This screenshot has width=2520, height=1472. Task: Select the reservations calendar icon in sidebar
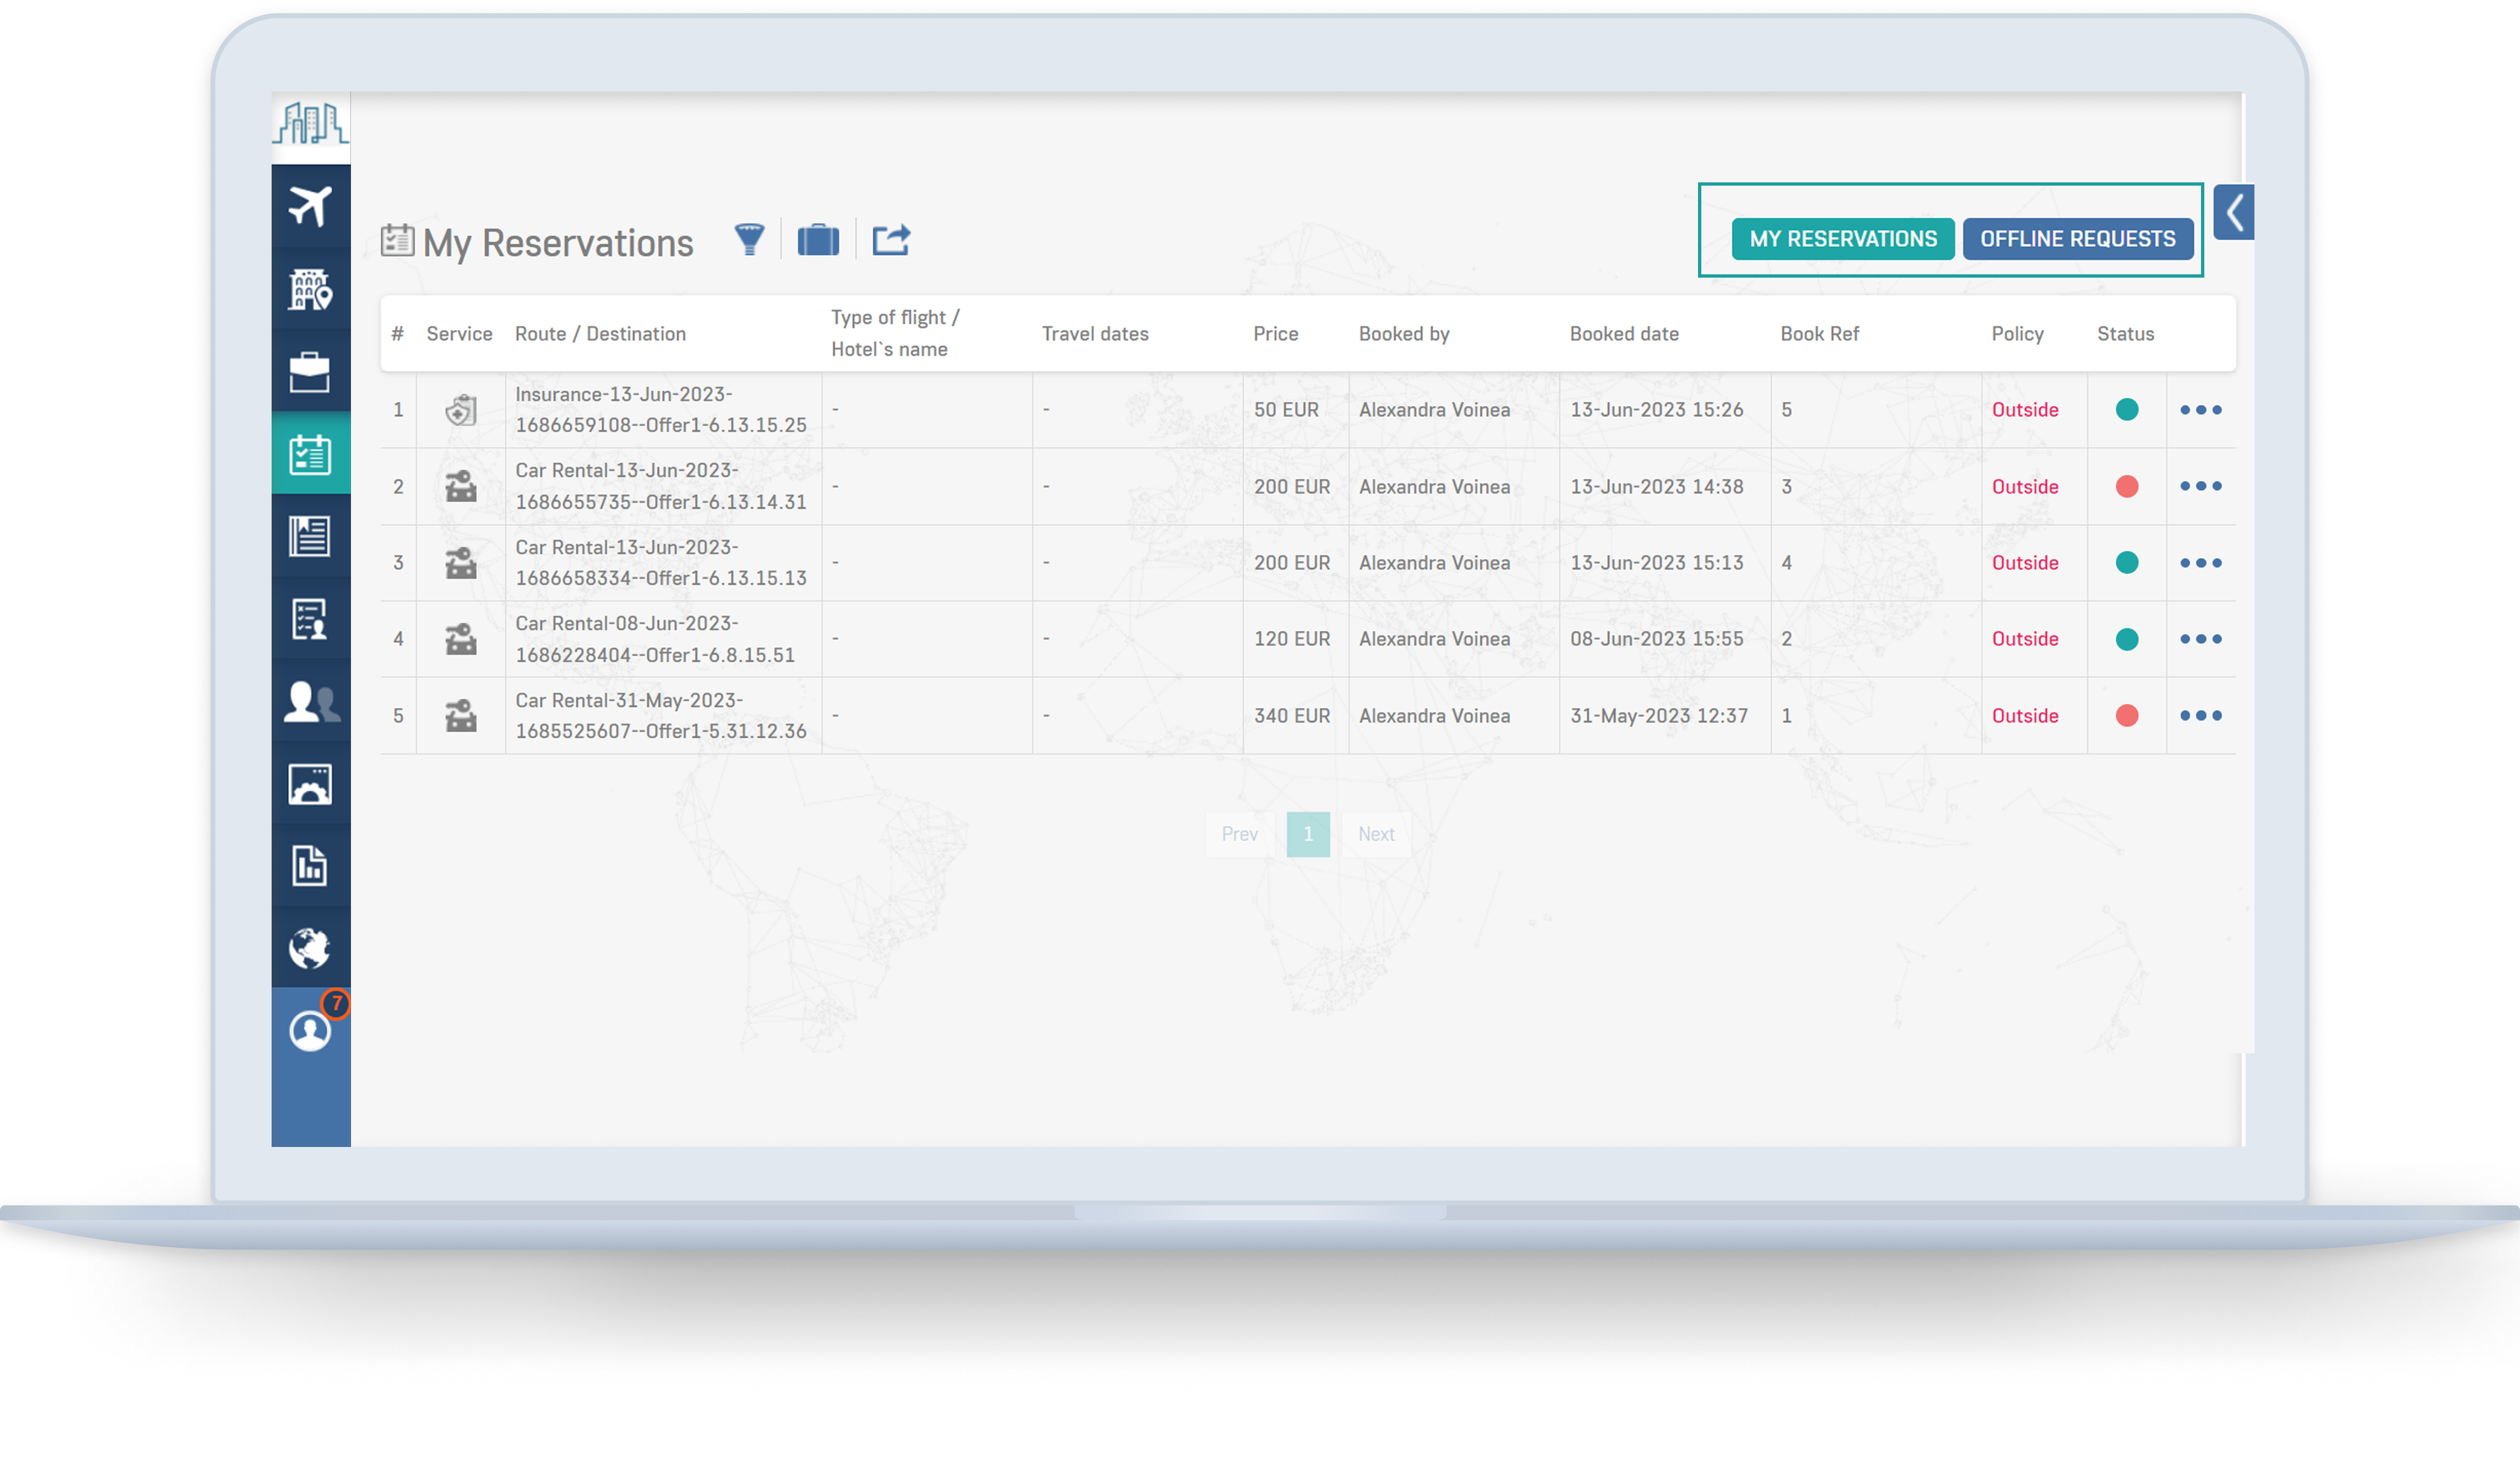[310, 455]
